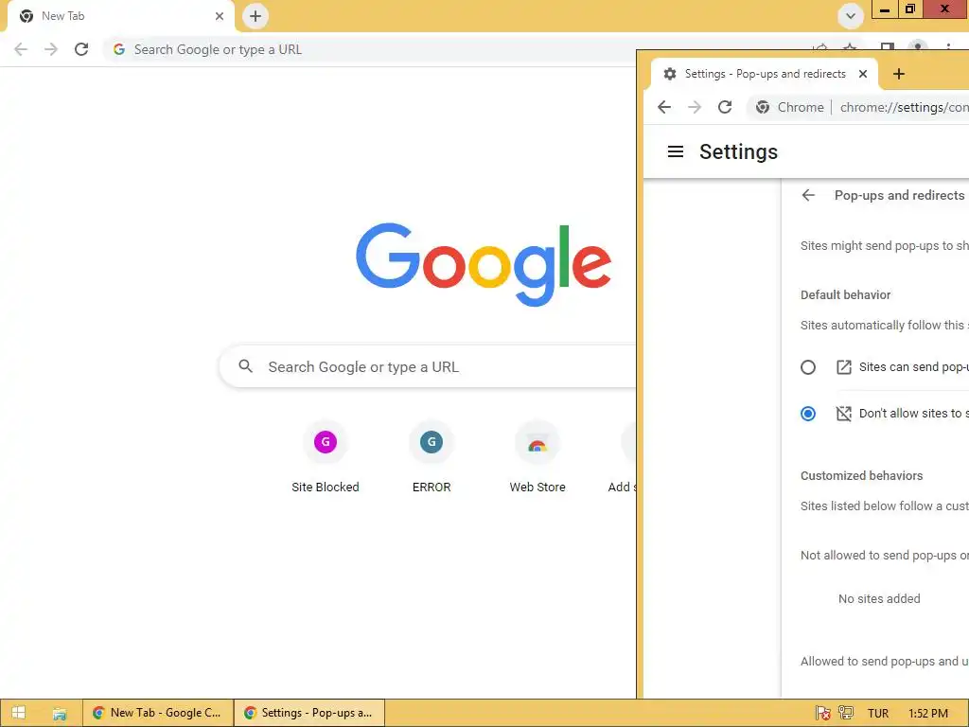This screenshot has width=969, height=727.
Task: Open a new tab in the Settings window
Action: [x=899, y=74]
